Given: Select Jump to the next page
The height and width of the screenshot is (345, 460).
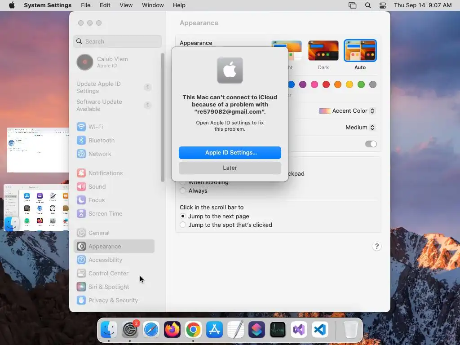Looking at the screenshot, I should tap(183, 216).
